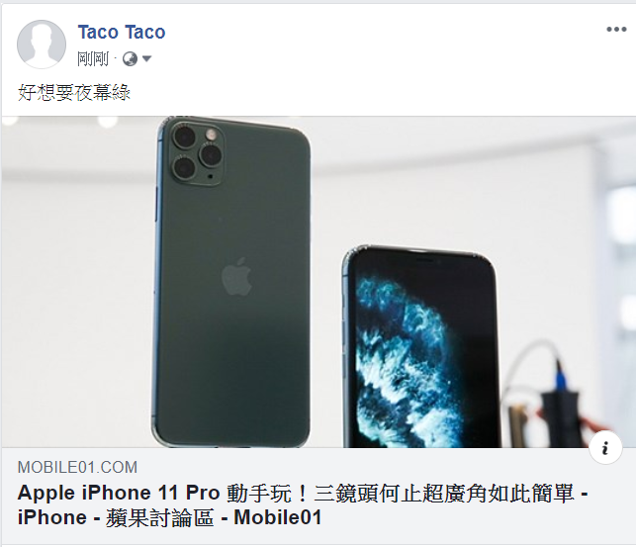Open Taco Taco's profile avatar
Viewport: 636px width, 547px height.
click(42, 44)
